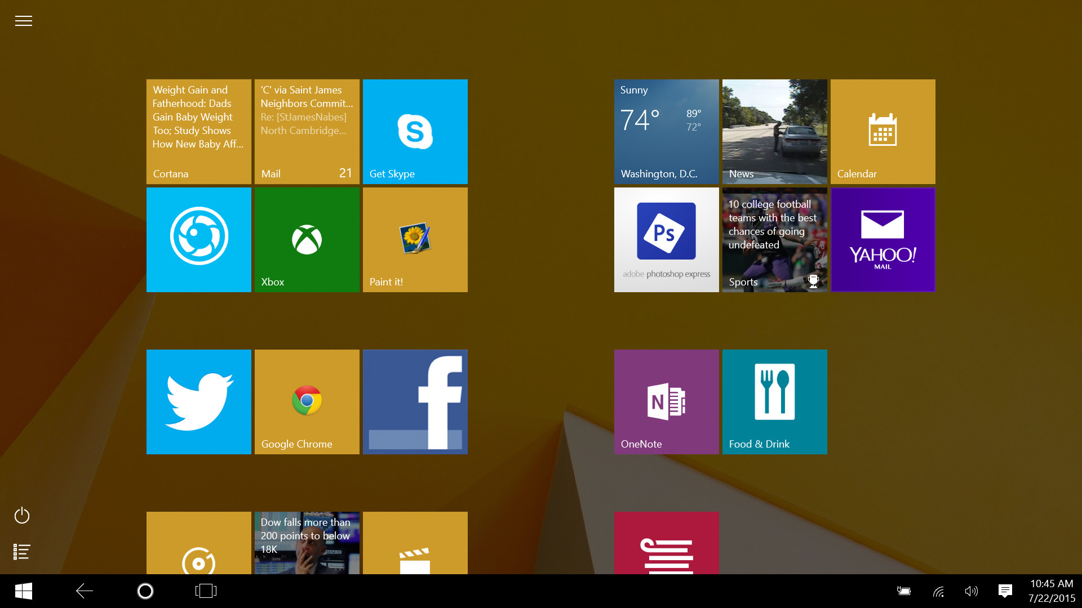Open the Wi-Fi network icon

pyautogui.click(x=938, y=592)
